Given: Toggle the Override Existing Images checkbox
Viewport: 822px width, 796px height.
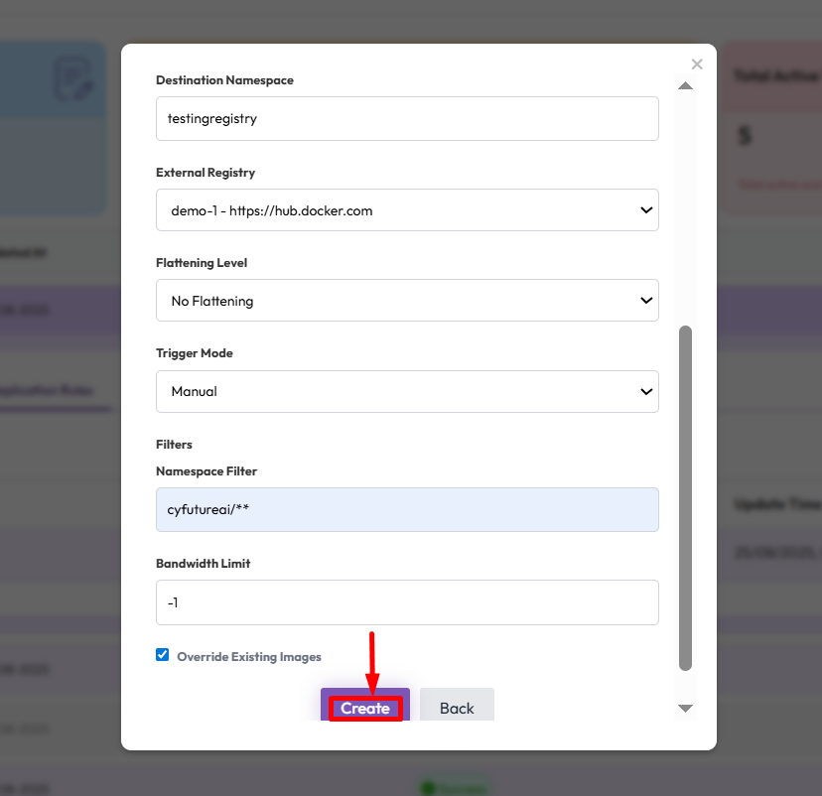Looking at the screenshot, I should 163,655.
